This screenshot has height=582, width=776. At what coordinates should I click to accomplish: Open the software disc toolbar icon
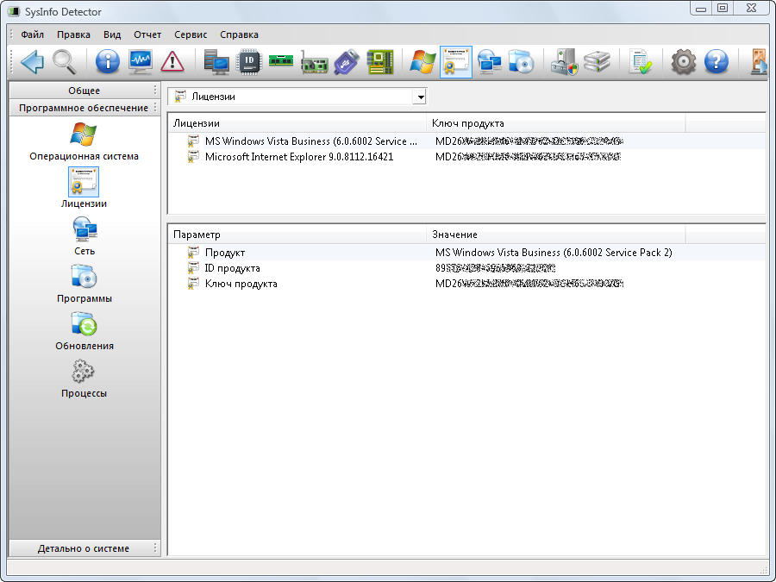[x=521, y=62]
